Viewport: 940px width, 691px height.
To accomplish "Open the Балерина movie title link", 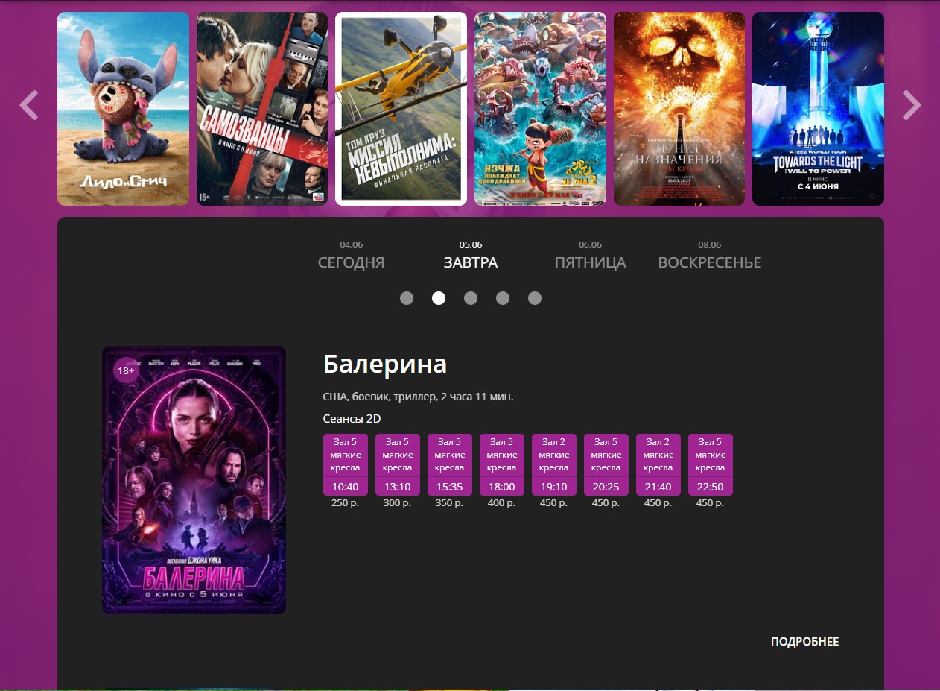I will 385,365.
